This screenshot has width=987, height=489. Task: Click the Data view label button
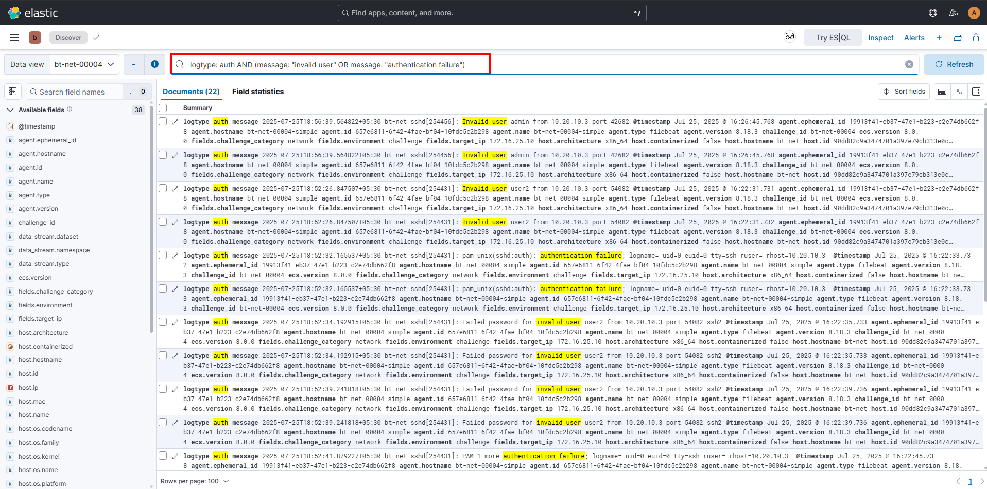tap(27, 64)
